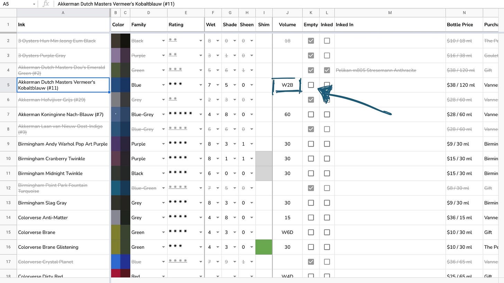
Task: Select row 14 header number
Action: (x=8, y=218)
